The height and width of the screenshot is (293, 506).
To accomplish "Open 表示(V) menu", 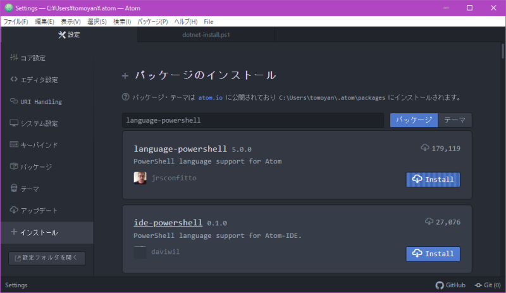I will click(71, 22).
